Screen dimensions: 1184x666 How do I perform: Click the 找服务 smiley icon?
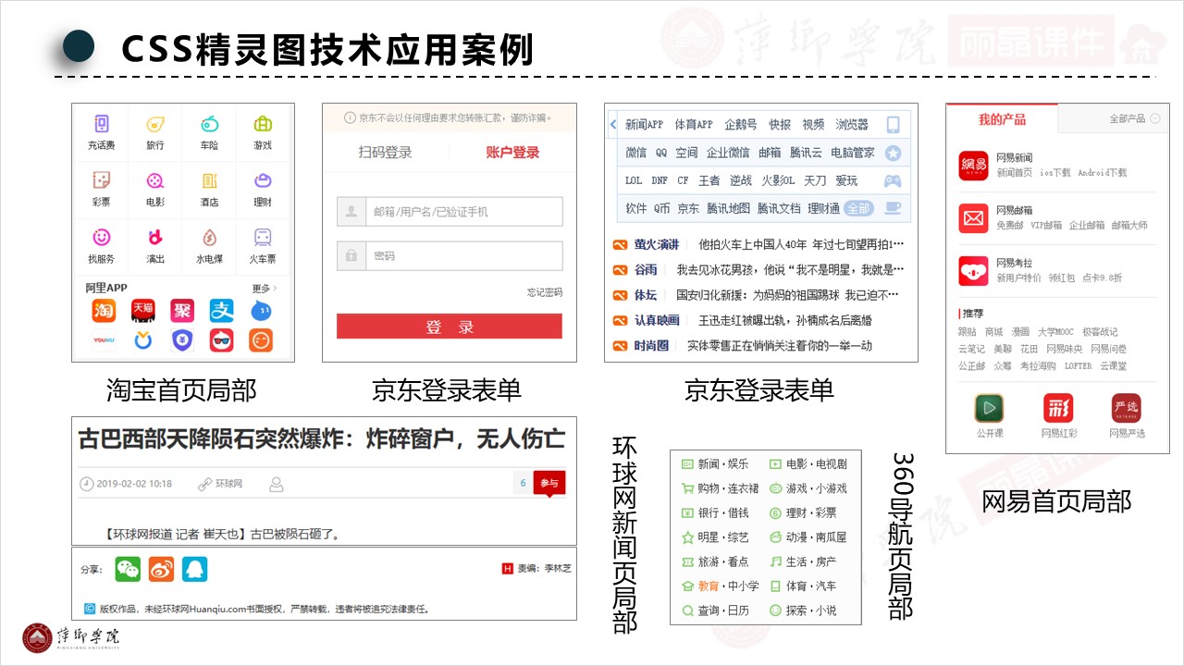(x=102, y=237)
